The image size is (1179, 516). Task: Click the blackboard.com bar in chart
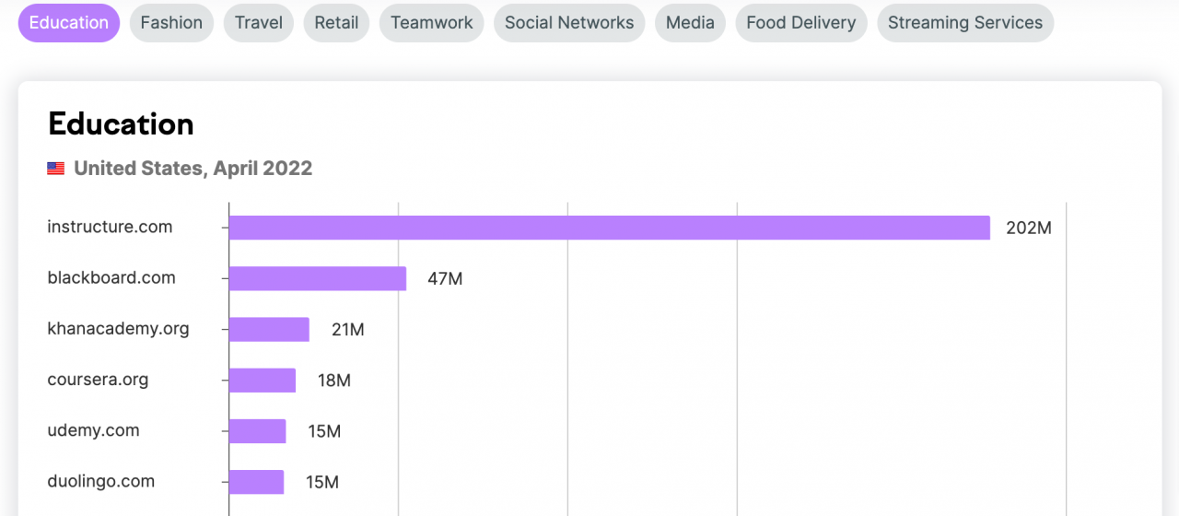pyautogui.click(x=318, y=278)
